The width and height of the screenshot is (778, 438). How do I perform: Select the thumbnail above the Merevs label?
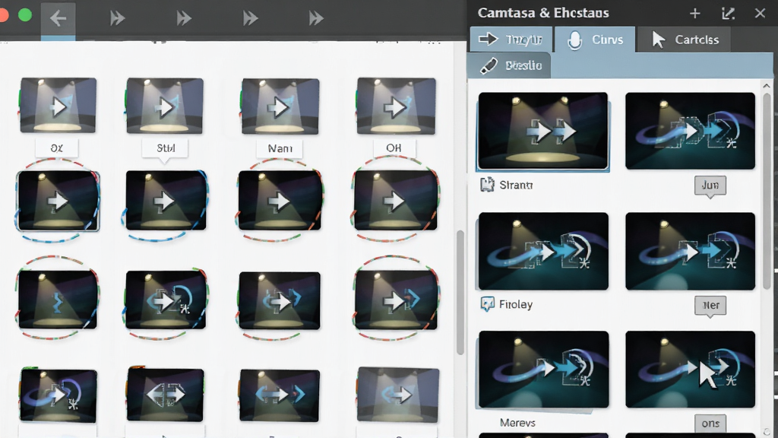pos(543,370)
